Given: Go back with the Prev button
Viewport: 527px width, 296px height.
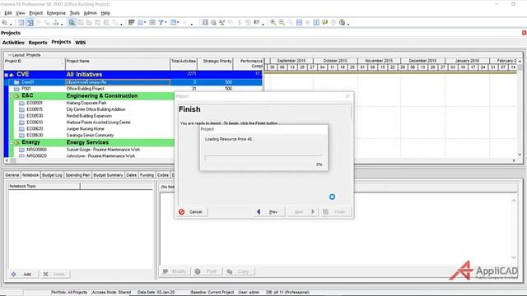Looking at the screenshot, I should click(x=269, y=212).
